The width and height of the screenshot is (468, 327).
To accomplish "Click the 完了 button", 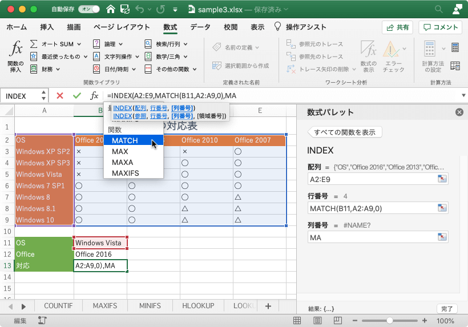I will (447, 309).
